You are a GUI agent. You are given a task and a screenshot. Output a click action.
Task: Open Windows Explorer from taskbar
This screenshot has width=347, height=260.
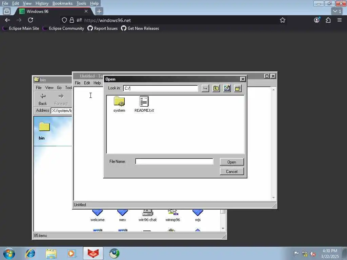[x=52, y=253]
